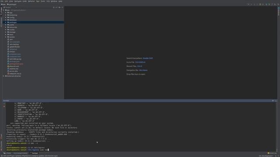Image resolution: width=280 pixels, height=157 pixels.
Task: Open the Run menu
Action: pos(38,1)
